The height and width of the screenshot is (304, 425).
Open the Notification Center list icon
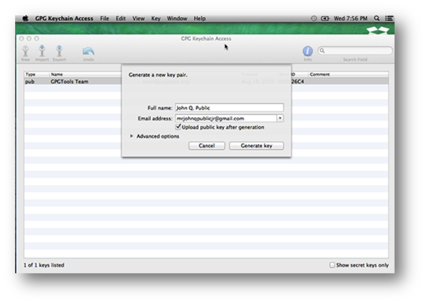389,18
